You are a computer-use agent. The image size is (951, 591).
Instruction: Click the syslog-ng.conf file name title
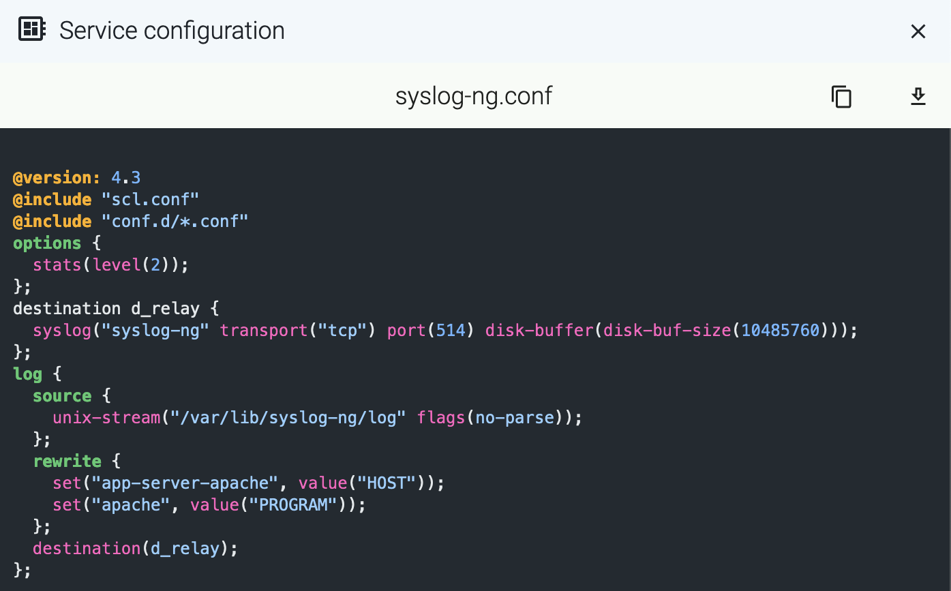tap(474, 96)
